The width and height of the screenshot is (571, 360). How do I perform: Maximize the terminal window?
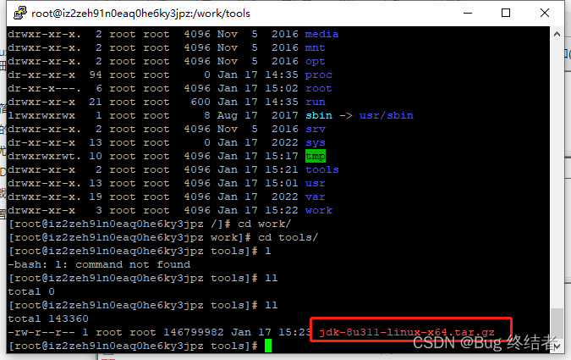point(506,14)
